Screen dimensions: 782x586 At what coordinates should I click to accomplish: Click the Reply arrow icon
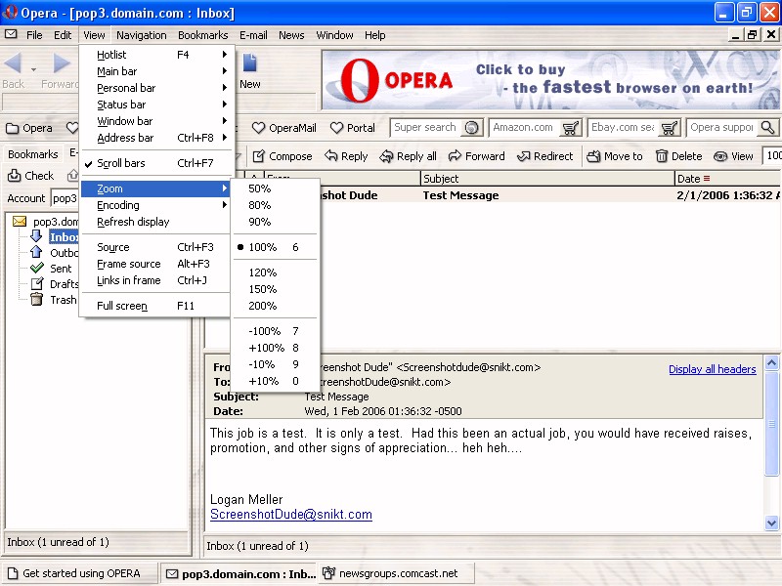point(330,156)
